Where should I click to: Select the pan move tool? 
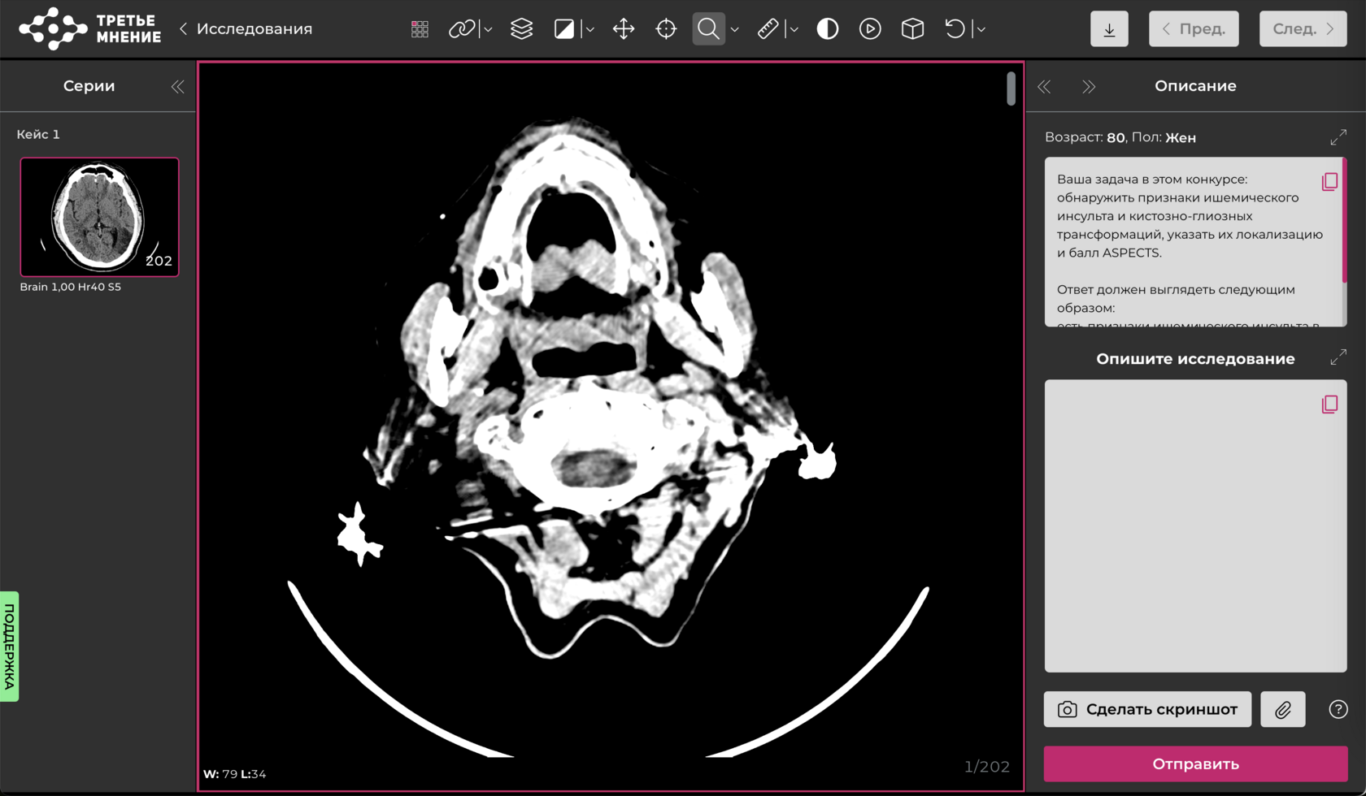624,29
